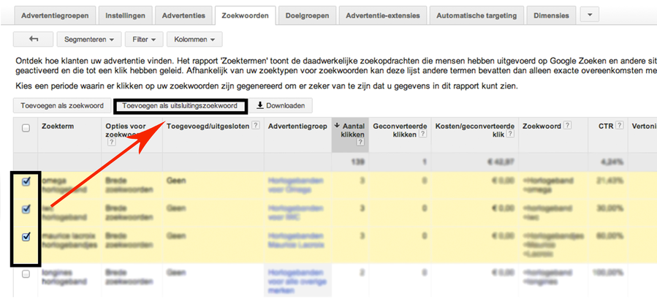Expand the Kolommen dropdown
This screenshot has width=657, height=299.
pos(194,39)
